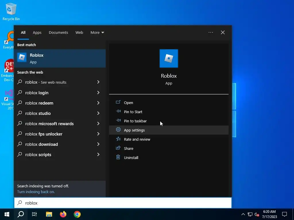Switch to the Apps tab
The height and width of the screenshot is (220, 294).
37,32
